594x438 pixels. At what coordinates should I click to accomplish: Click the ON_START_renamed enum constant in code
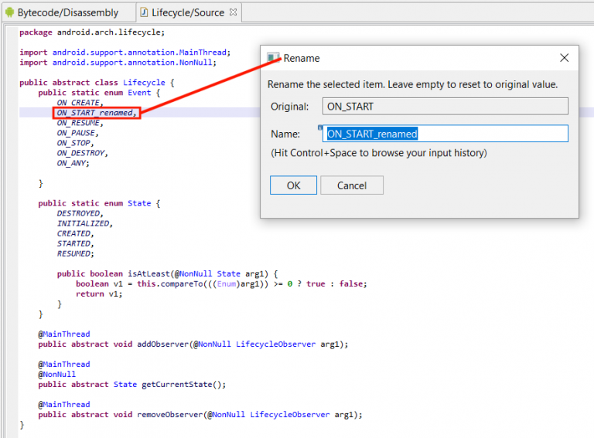pos(96,113)
